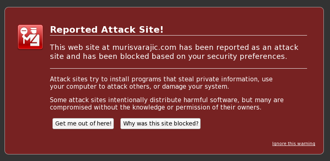Click the words "reported as an attack"
The height and width of the screenshot is (161, 330).
pos(257,47)
